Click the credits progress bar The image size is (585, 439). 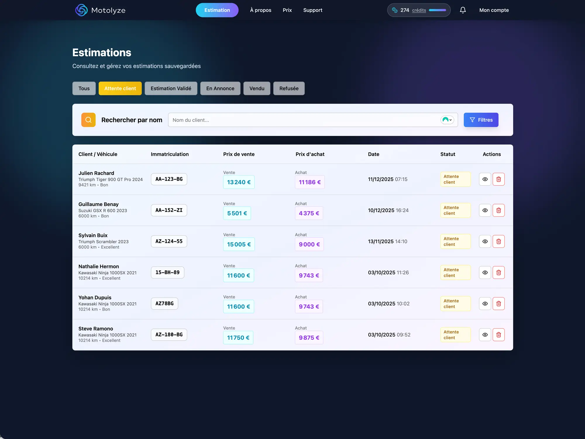[x=437, y=10]
